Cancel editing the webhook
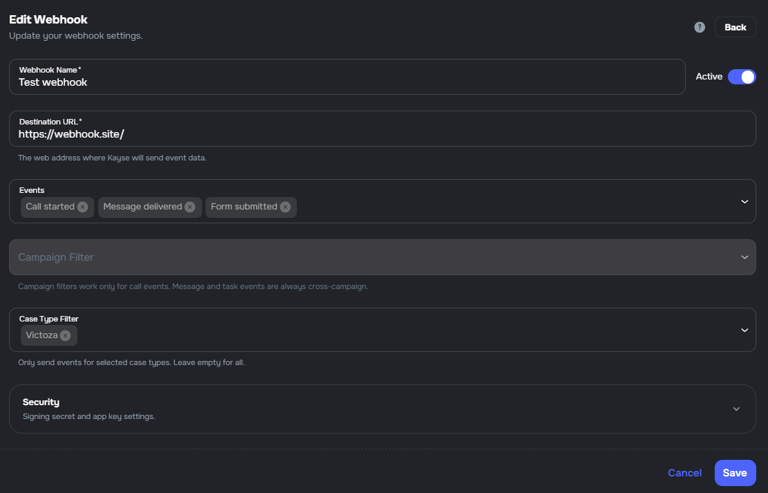Viewport: 768px width, 493px height. (x=684, y=473)
